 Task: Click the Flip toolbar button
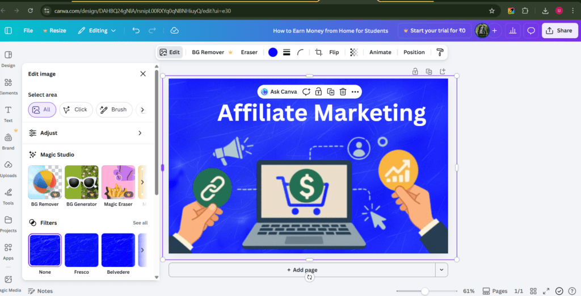334,52
